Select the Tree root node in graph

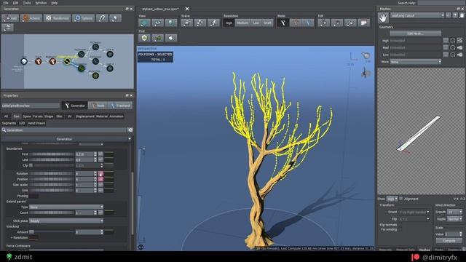click(x=24, y=61)
